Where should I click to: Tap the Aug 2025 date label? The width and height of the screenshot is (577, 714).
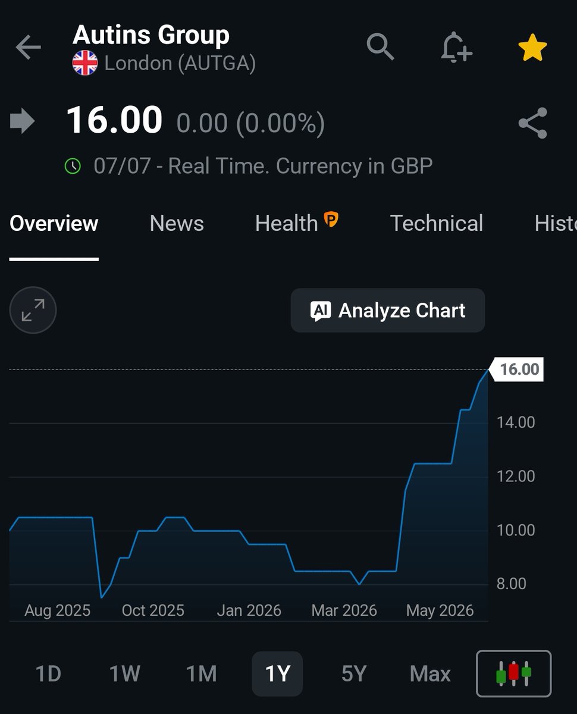[58, 610]
